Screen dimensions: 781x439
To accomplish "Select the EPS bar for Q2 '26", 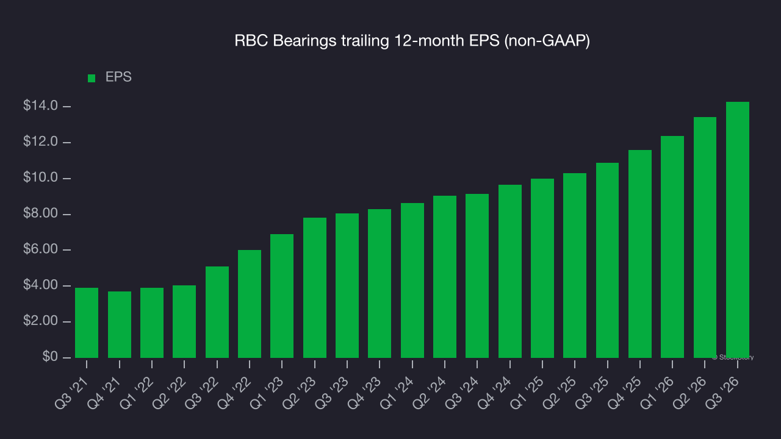I will click(705, 237).
